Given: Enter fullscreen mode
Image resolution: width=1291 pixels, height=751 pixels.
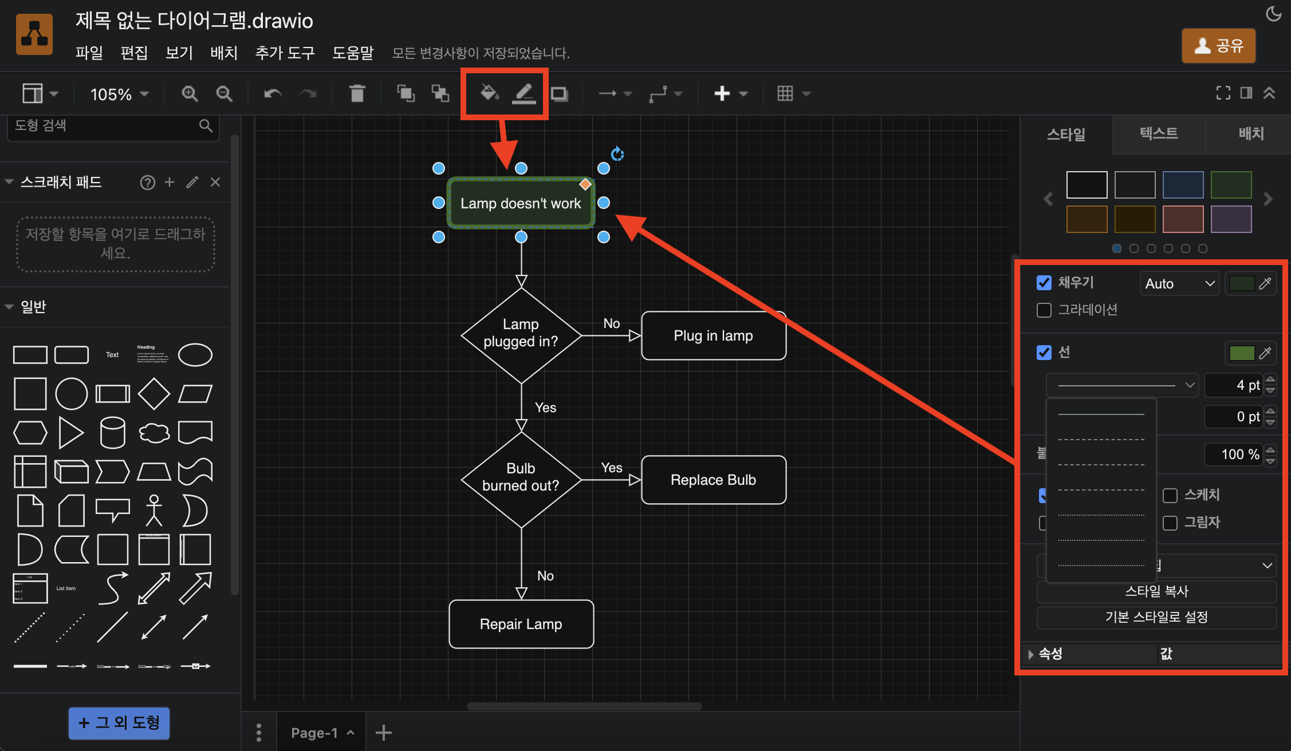Looking at the screenshot, I should point(1223,93).
